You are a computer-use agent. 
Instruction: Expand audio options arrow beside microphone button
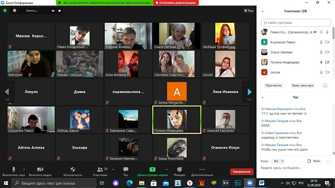(24, 169)
